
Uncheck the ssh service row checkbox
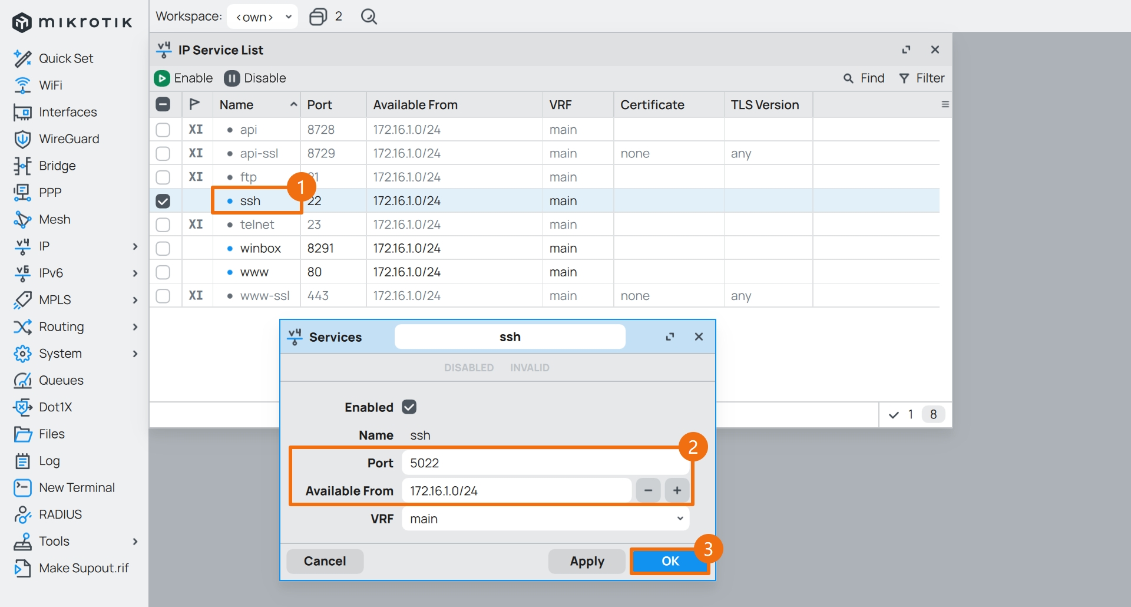(163, 201)
